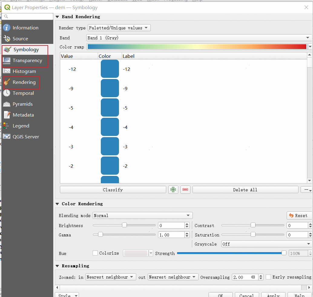Enable the Colorize checkbox
Screen dimensions: 313x297
[95, 253]
